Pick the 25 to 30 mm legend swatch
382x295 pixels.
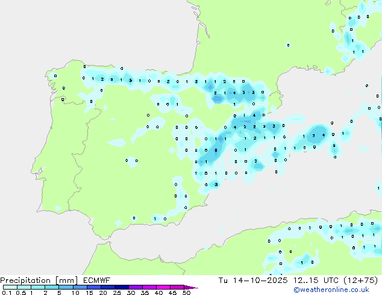[x=121, y=287]
